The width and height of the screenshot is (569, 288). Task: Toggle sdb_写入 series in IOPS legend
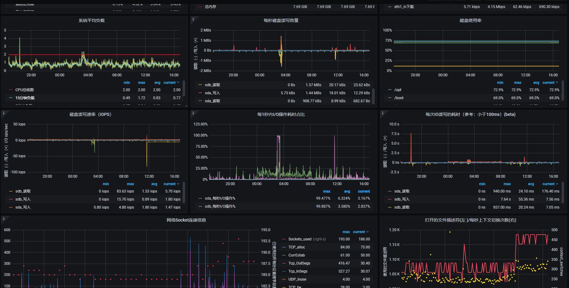coord(23,199)
